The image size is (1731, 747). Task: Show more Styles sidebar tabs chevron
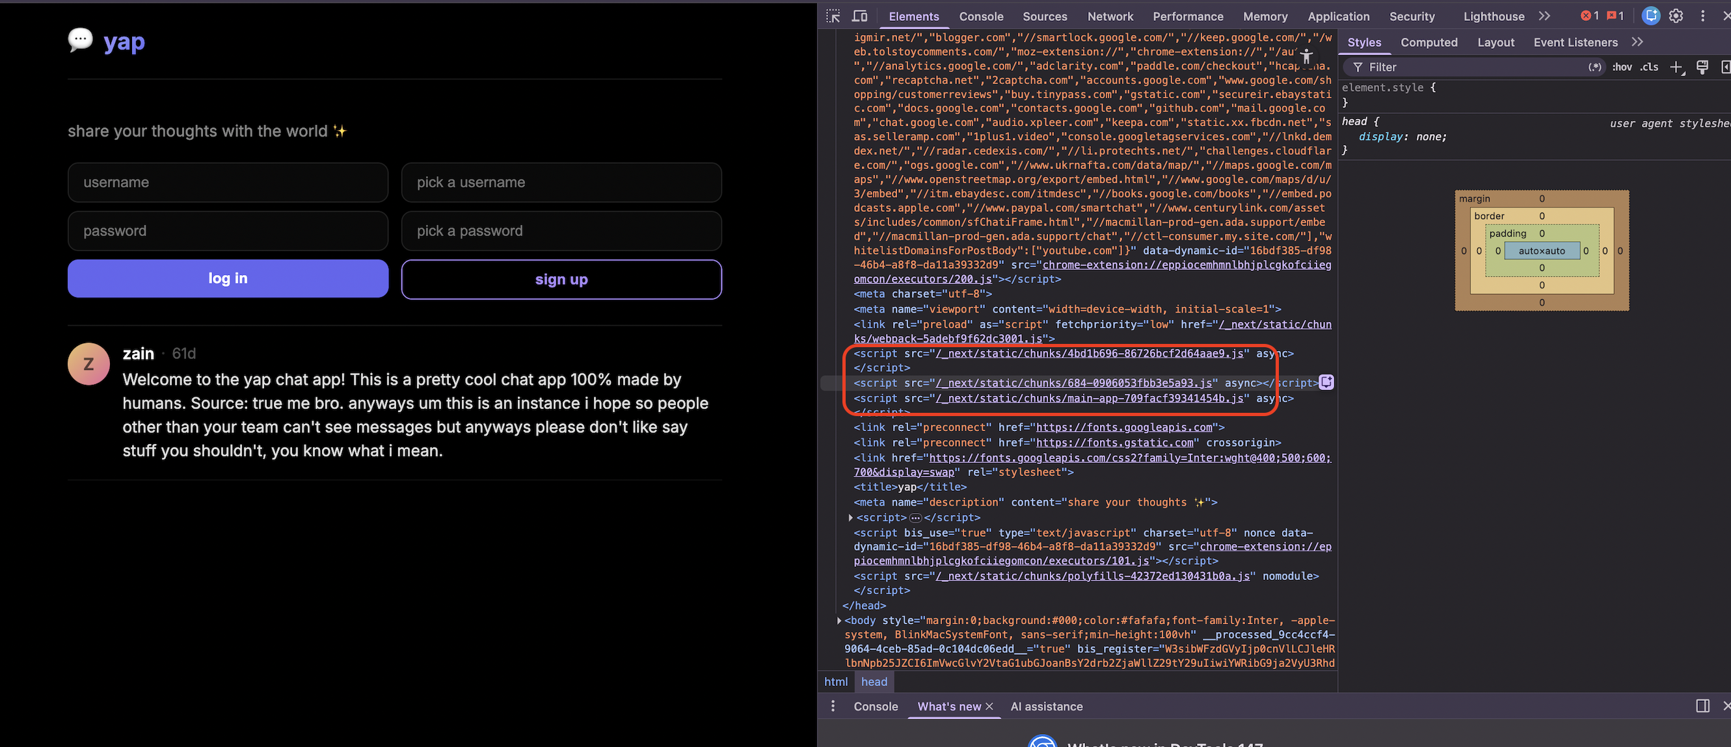[1637, 42]
